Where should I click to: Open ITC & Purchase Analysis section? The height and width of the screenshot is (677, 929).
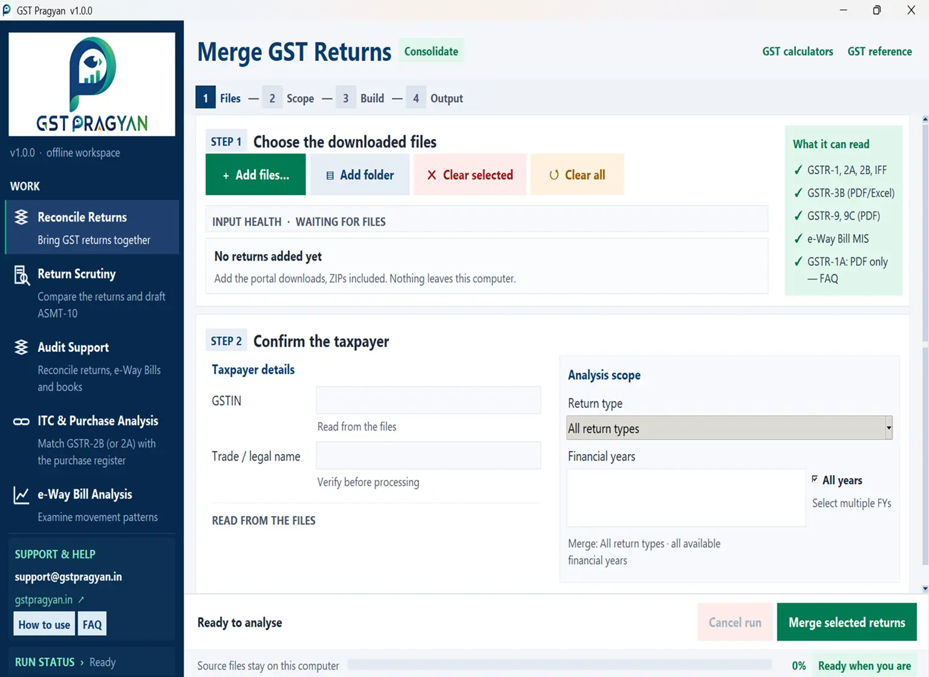tap(92, 439)
